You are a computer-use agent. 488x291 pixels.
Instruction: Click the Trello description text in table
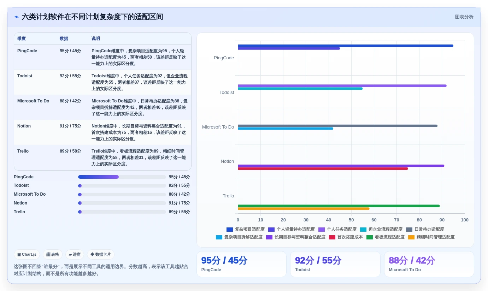point(139,158)
